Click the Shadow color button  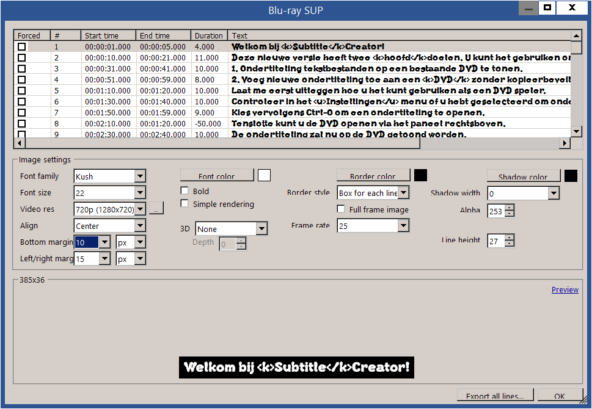coord(523,176)
